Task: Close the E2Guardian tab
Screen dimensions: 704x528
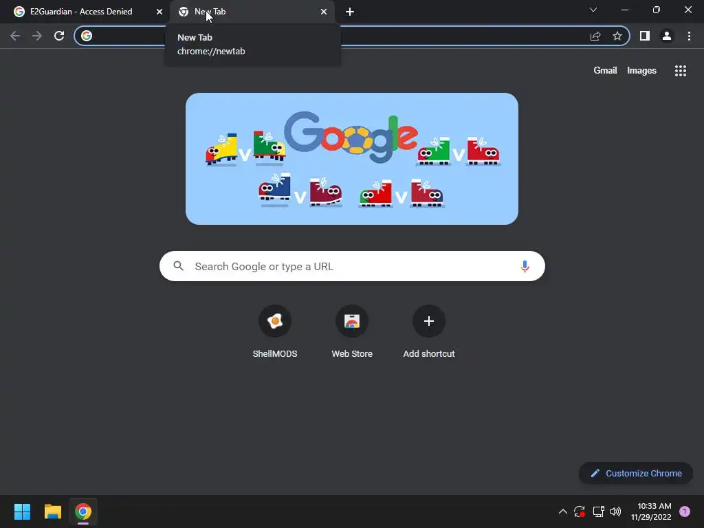Action: (x=159, y=12)
